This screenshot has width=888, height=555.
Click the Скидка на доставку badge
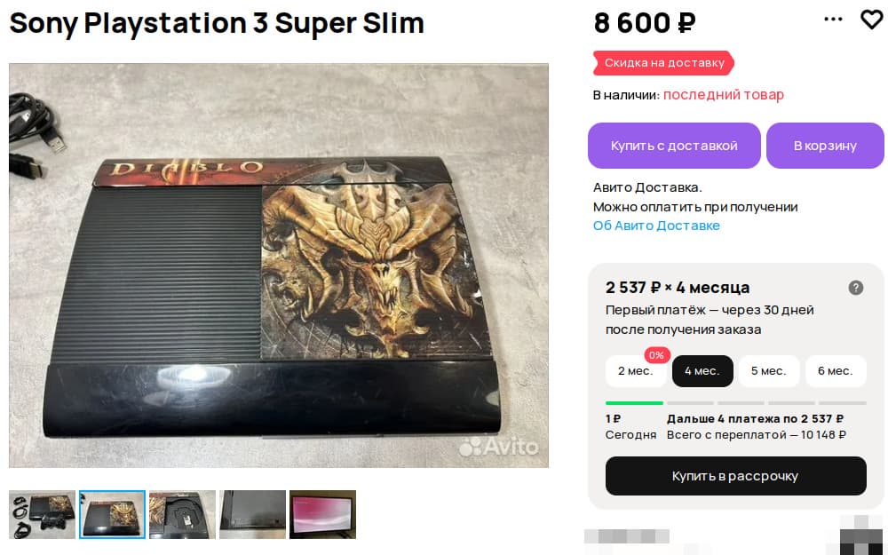pos(663,63)
